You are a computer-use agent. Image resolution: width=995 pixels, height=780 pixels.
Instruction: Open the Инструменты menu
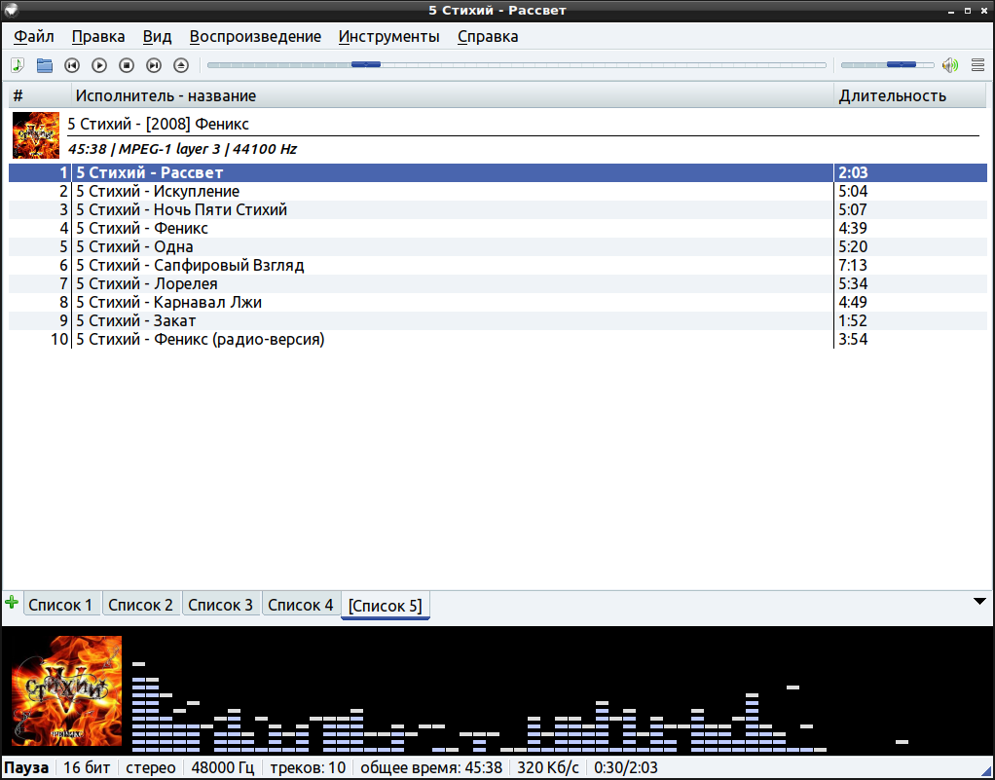[x=388, y=37]
